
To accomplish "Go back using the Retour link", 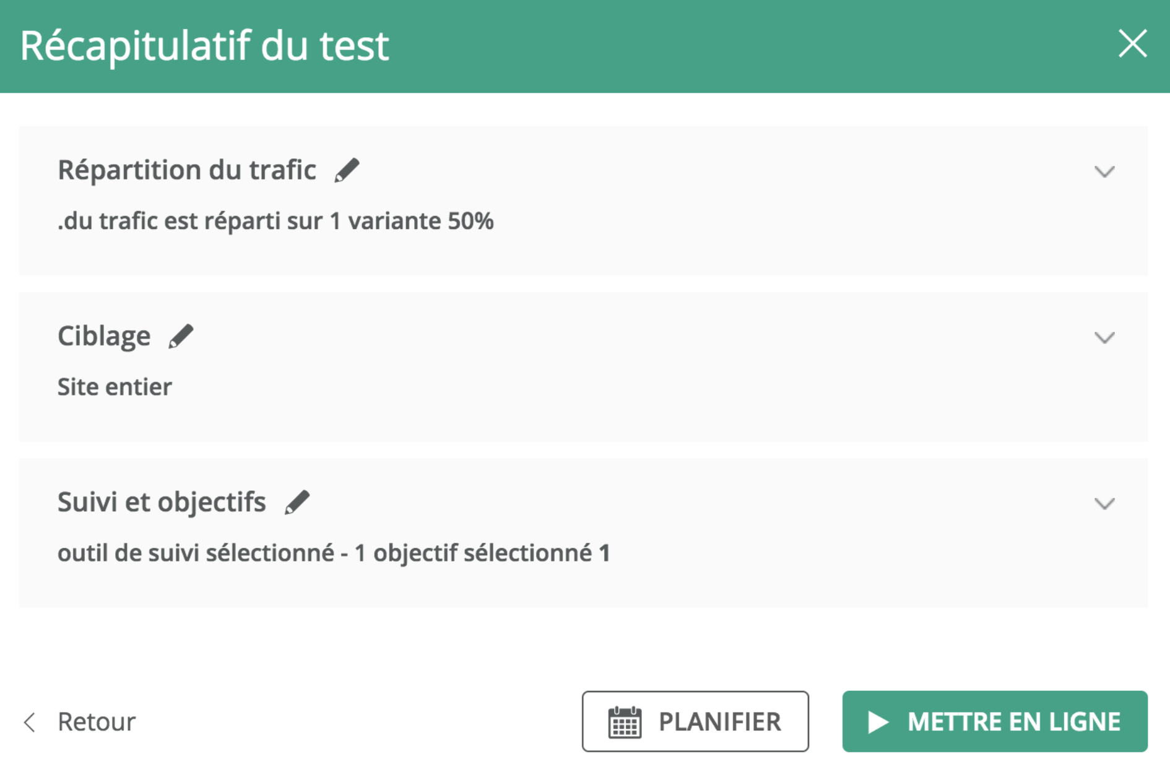I will tap(97, 722).
